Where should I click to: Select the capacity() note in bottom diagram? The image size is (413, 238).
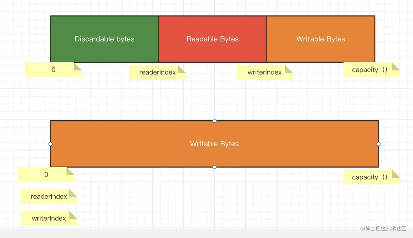pos(371,177)
